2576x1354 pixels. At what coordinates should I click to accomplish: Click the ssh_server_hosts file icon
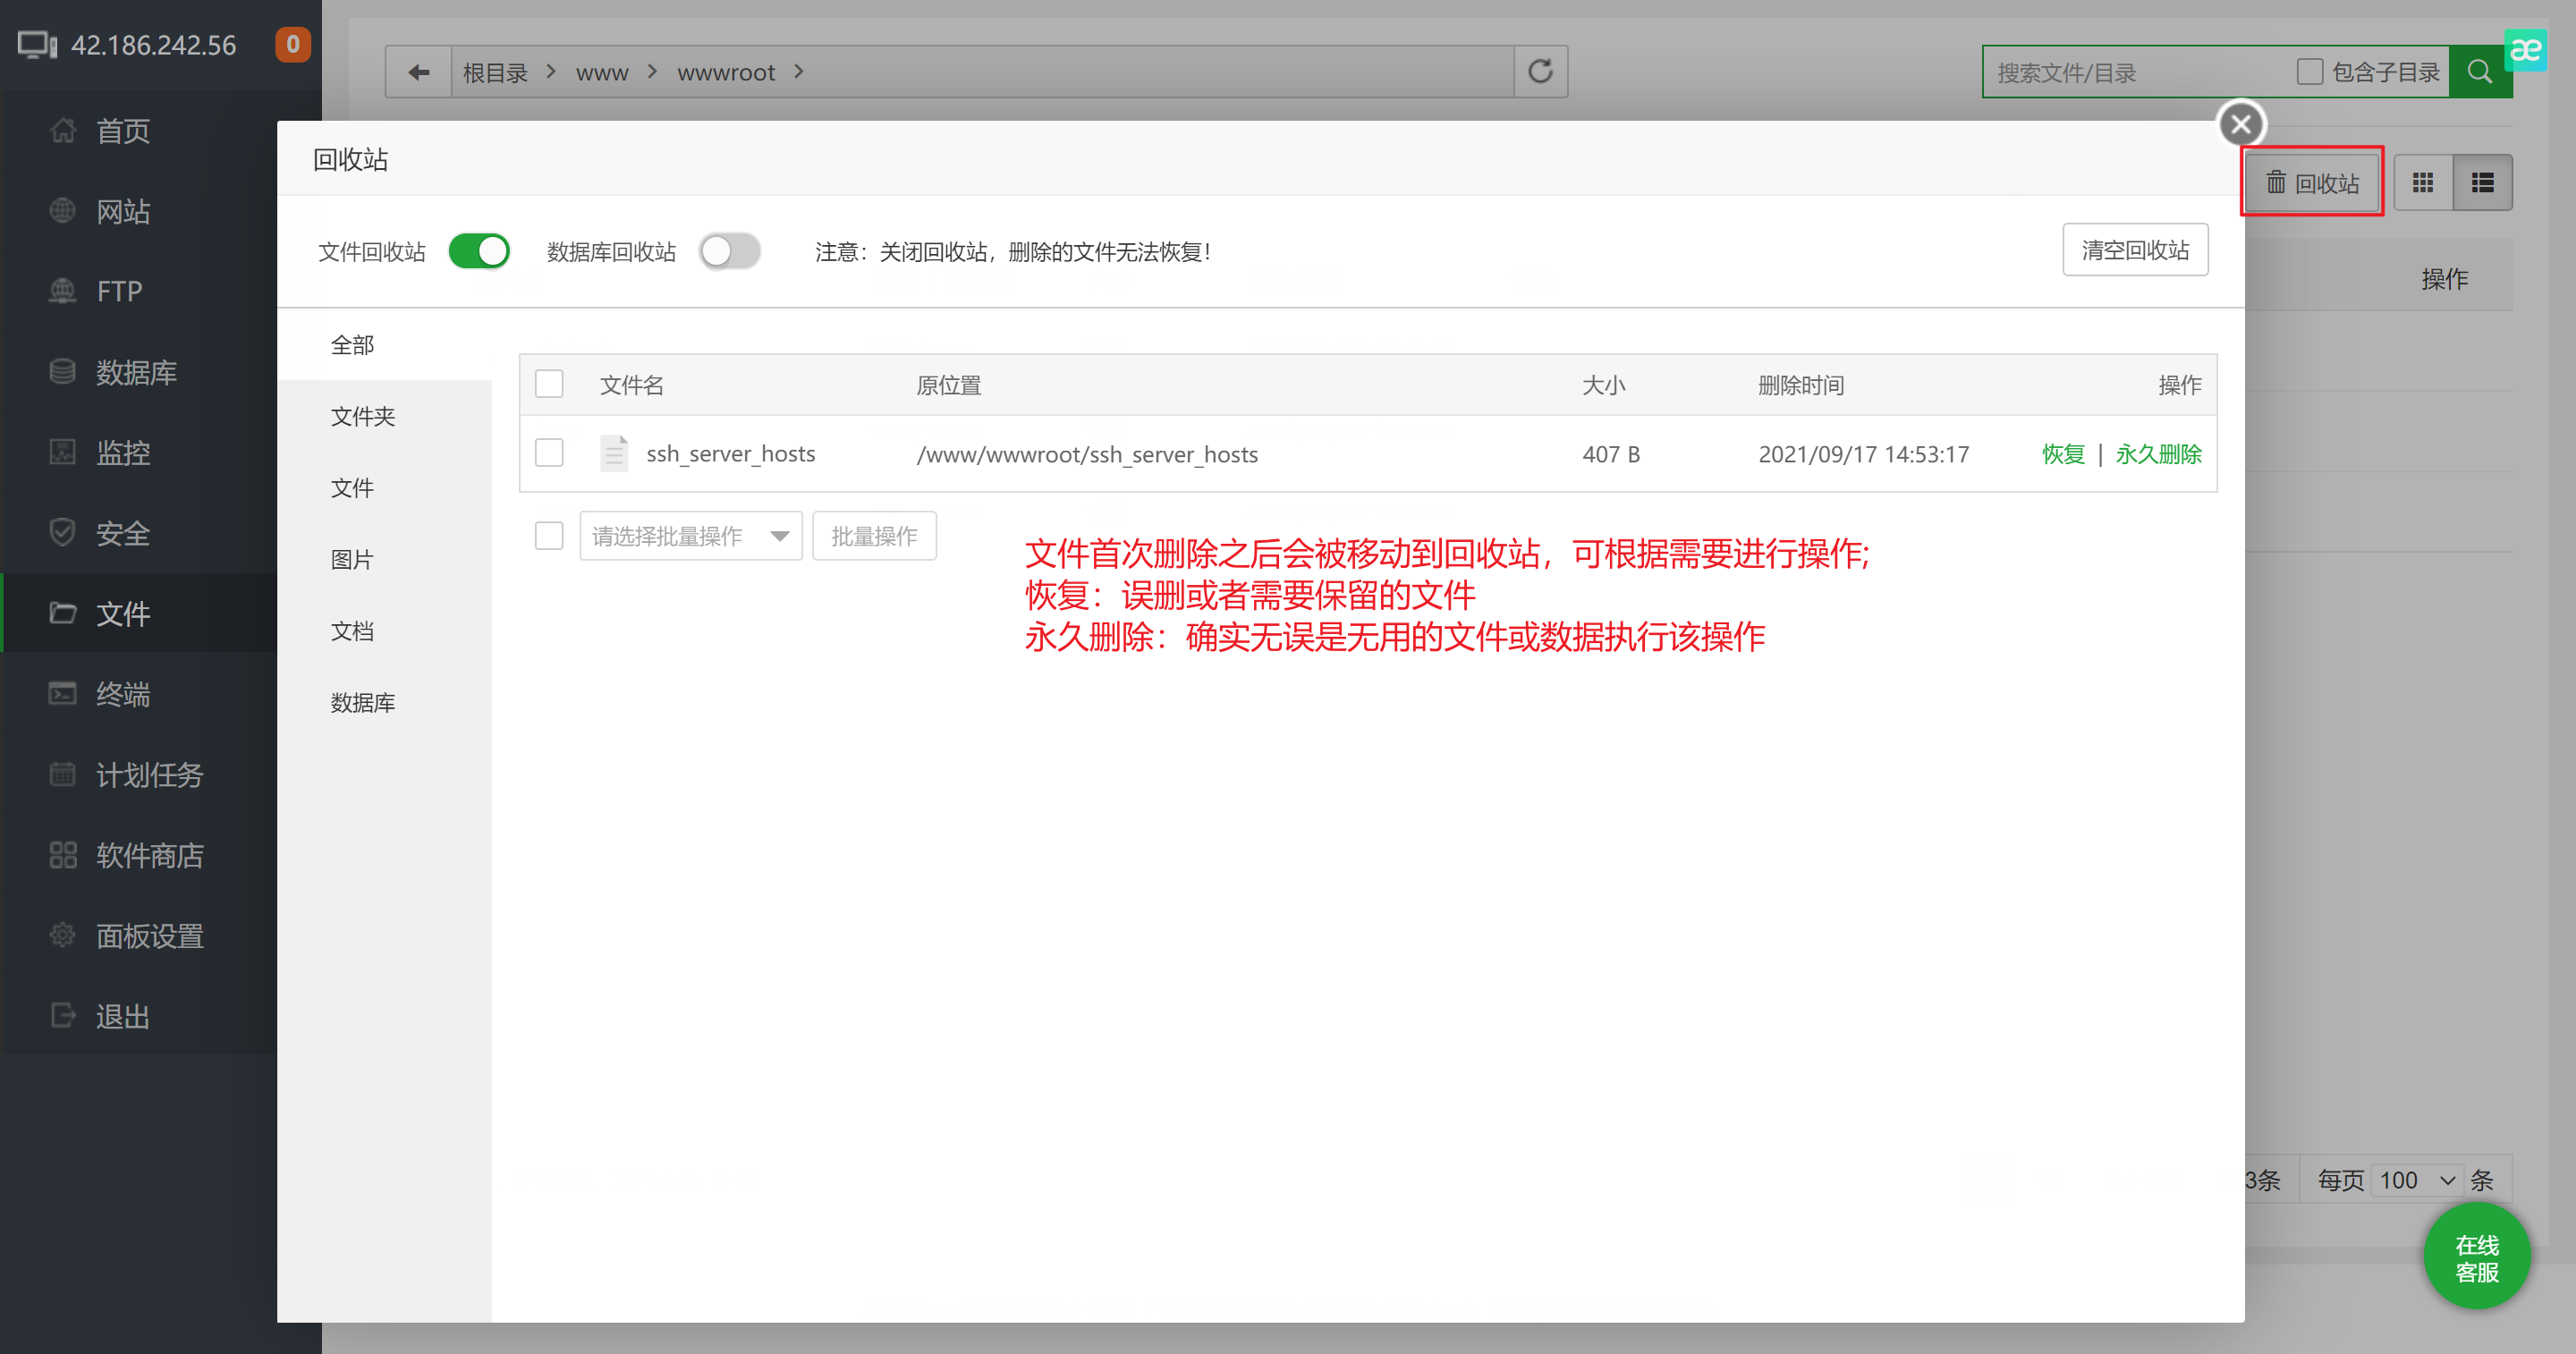point(614,453)
